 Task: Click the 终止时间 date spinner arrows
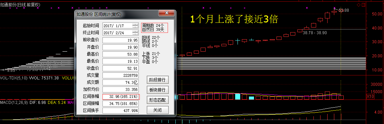click(135, 33)
